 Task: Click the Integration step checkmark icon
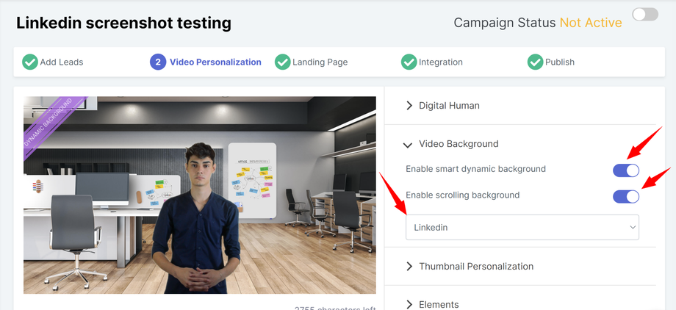409,62
